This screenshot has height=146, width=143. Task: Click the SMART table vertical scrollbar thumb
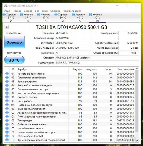[137, 101]
